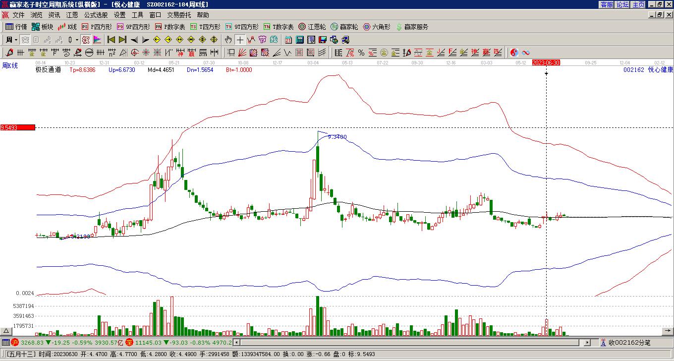Open the P四方形 tool

(97, 27)
